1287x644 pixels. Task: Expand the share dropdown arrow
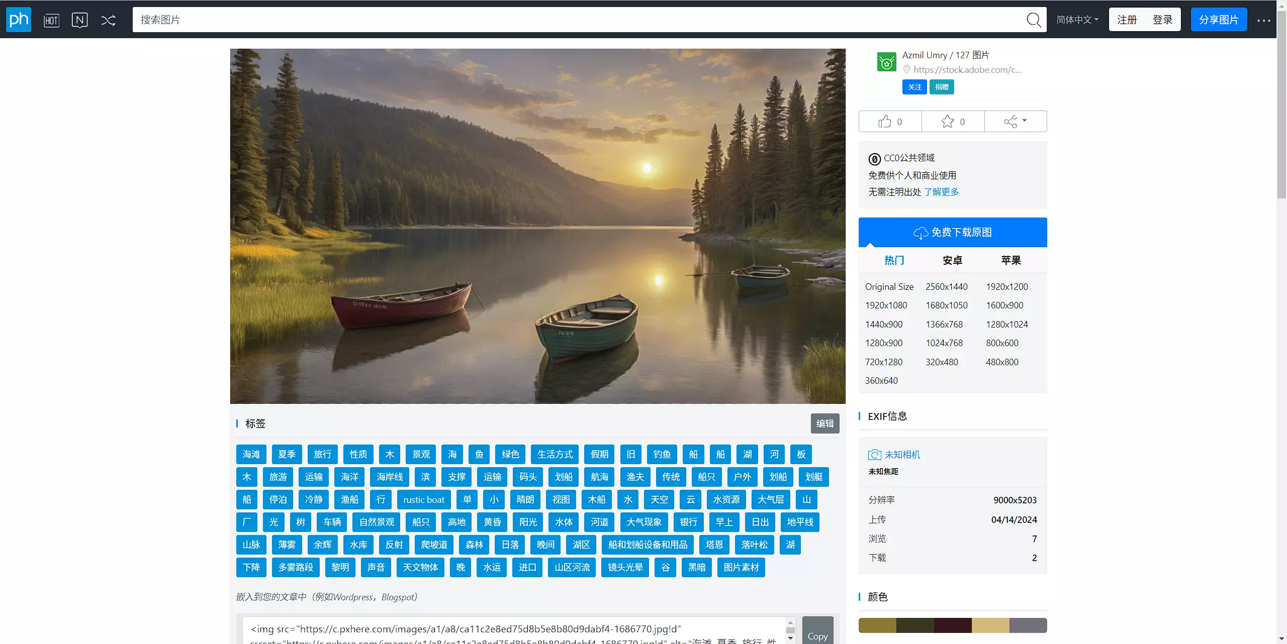click(x=1024, y=121)
